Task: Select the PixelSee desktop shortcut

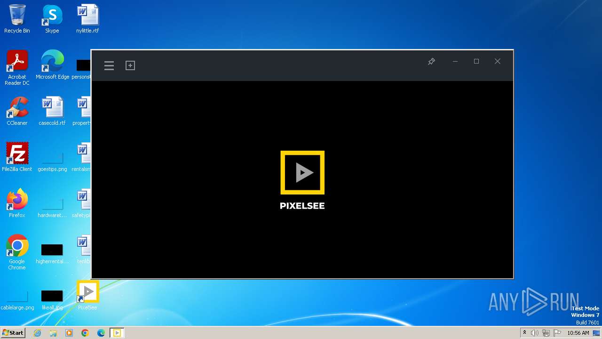Action: [87, 296]
